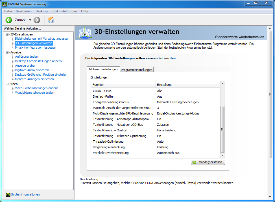Click the Einzel-Display-Leistungs-Modus value
Screen dimensions: 275x202
pos(178,113)
